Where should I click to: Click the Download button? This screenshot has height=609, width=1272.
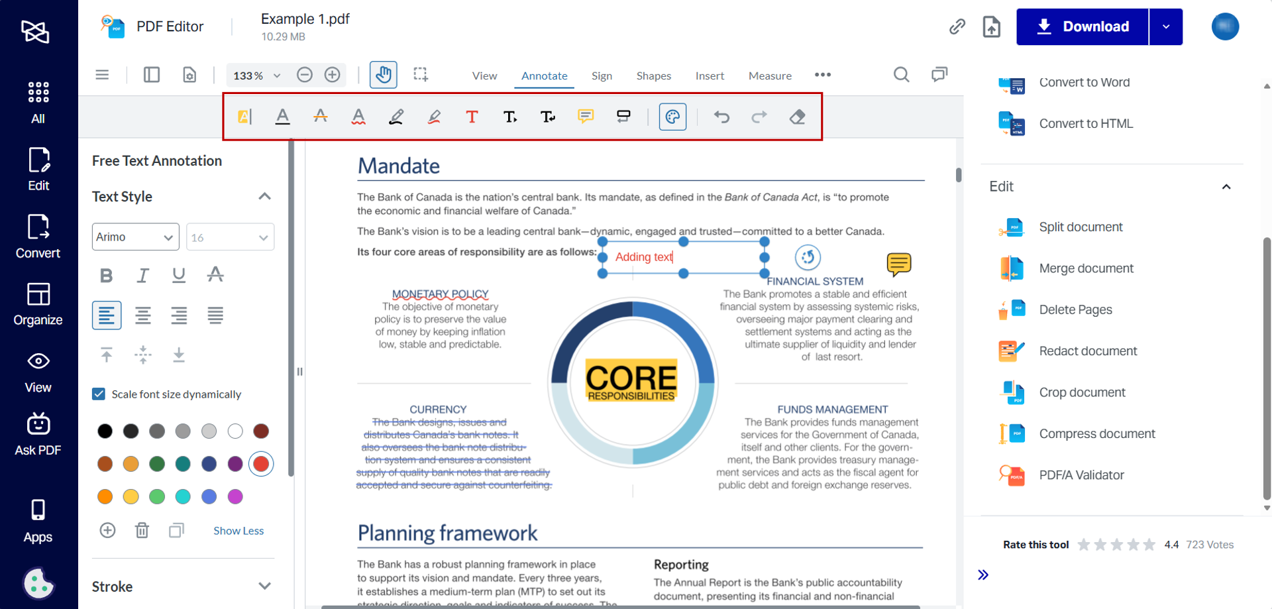(x=1083, y=27)
